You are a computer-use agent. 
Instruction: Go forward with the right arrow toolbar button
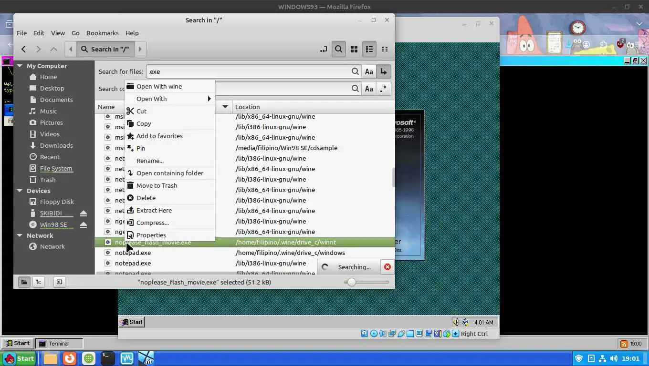[x=39, y=49]
